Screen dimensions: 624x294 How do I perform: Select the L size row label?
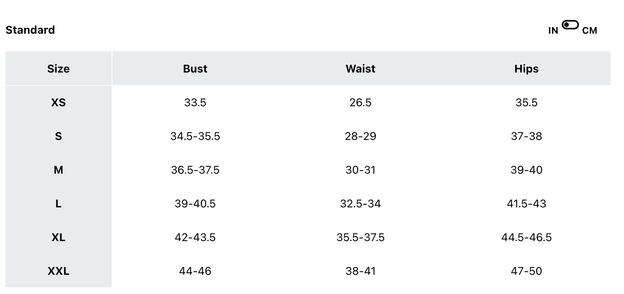(x=58, y=203)
